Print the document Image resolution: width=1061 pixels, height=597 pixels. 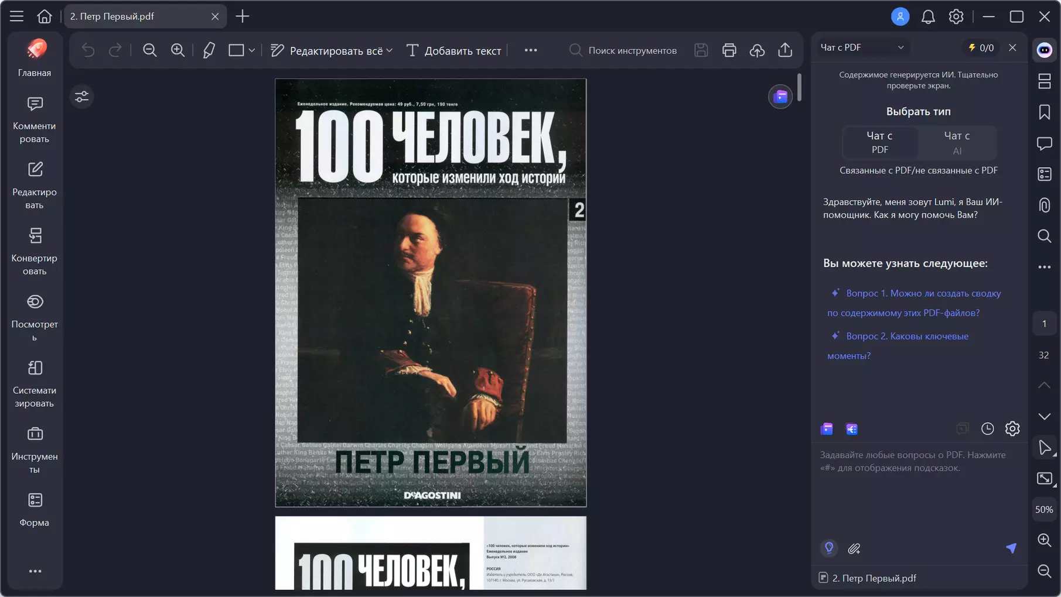[729, 50]
